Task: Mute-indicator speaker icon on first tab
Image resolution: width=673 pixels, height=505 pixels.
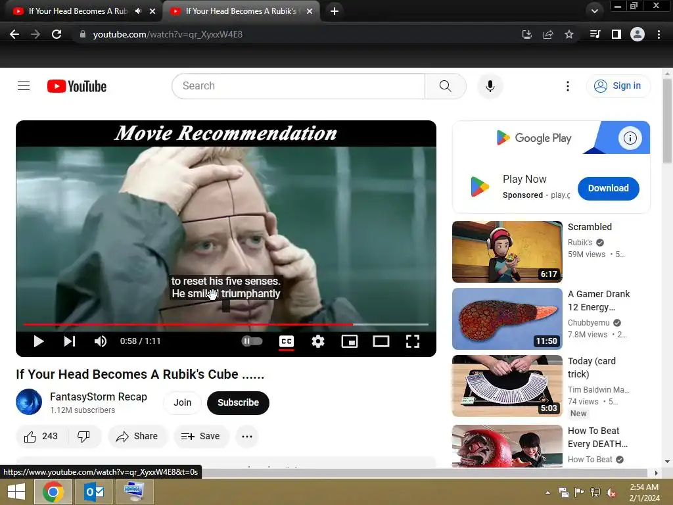Action: [138, 11]
